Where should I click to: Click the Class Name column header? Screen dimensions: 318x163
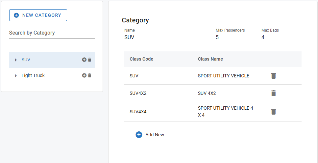tap(210, 59)
